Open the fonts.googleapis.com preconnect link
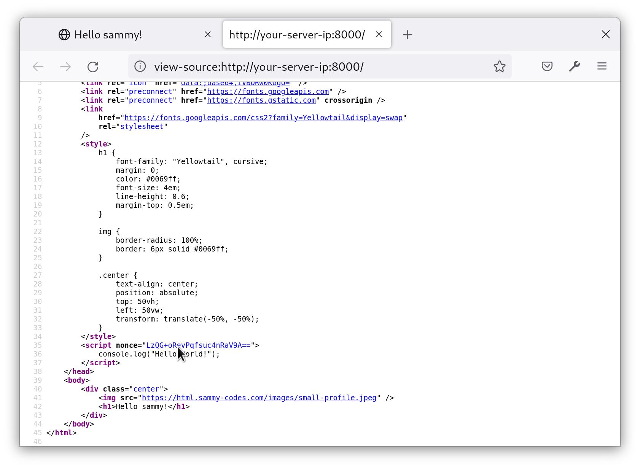 (266, 91)
